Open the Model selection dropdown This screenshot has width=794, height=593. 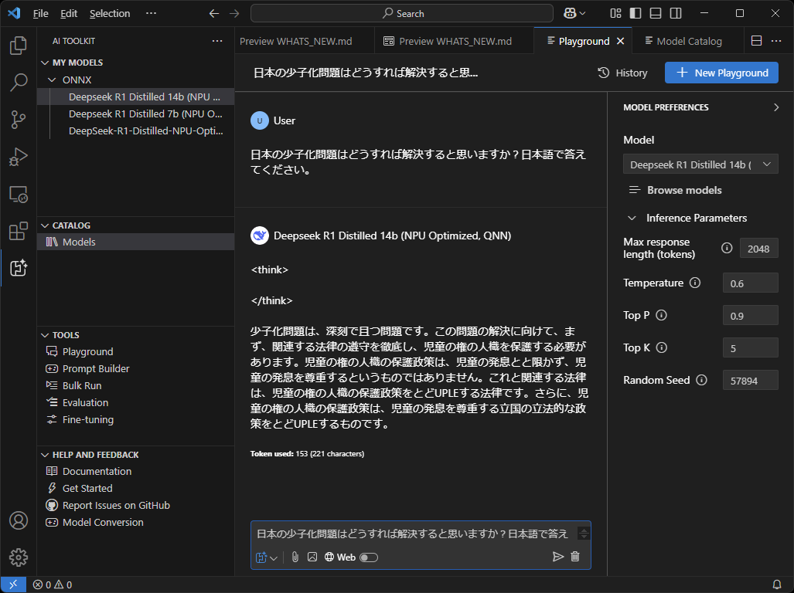[700, 164]
